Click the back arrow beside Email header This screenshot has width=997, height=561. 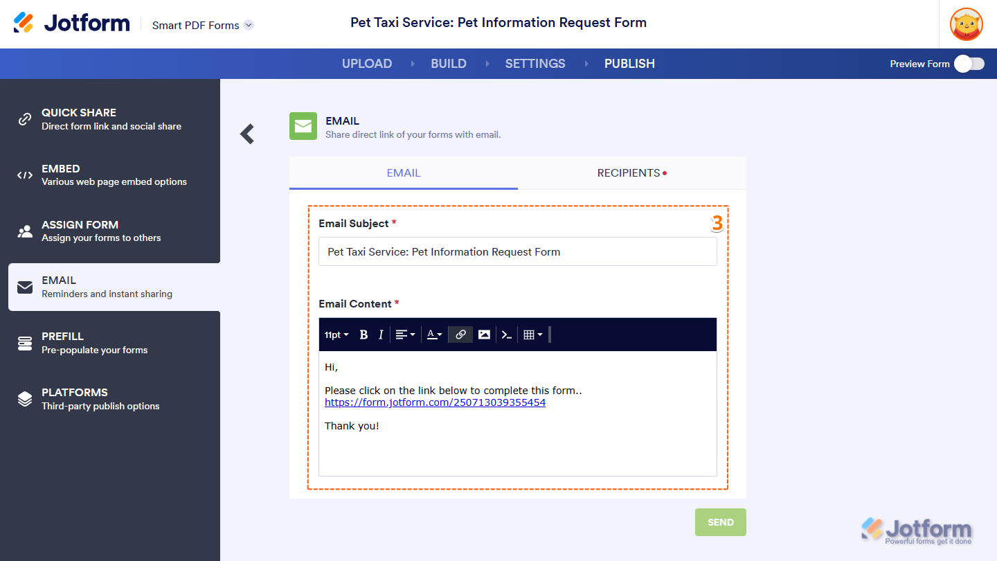[x=247, y=134]
